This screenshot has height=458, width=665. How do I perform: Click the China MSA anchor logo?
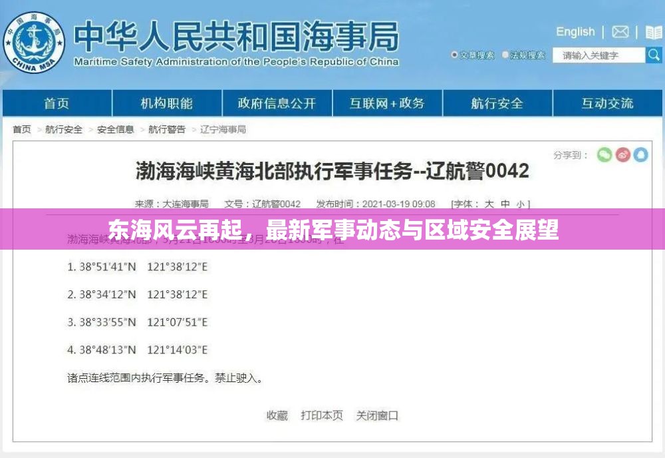[x=34, y=43]
